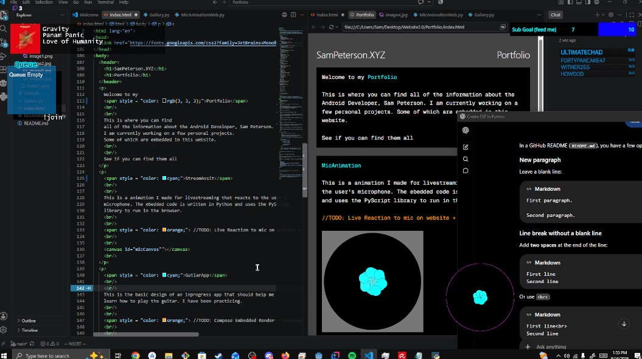Switch to Welcome tab

pyautogui.click(x=86, y=15)
